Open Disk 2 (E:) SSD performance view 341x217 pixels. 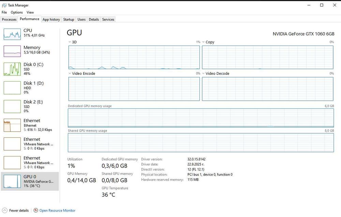[x=30, y=106]
